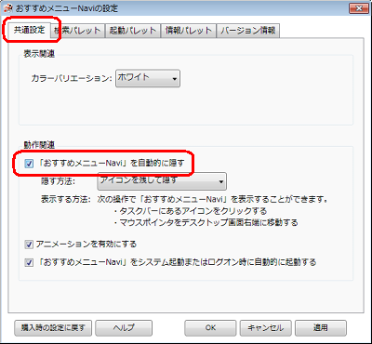
Task: Click the 隠す方法 label text
Action: point(58,181)
